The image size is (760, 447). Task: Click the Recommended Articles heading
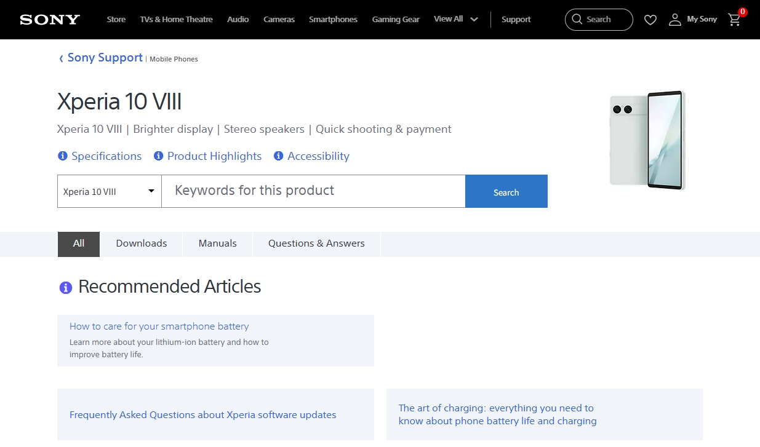170,287
